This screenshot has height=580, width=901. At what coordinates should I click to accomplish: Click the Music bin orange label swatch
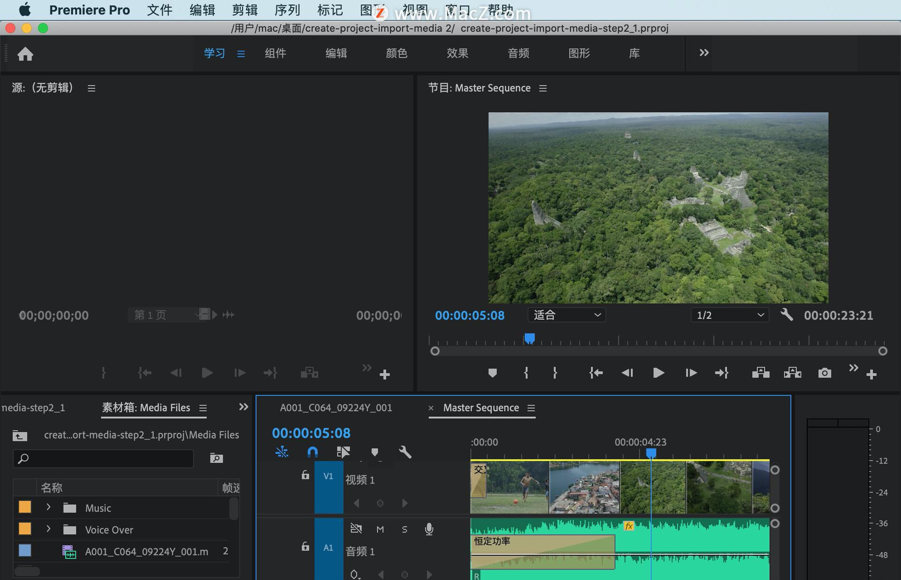(25, 507)
